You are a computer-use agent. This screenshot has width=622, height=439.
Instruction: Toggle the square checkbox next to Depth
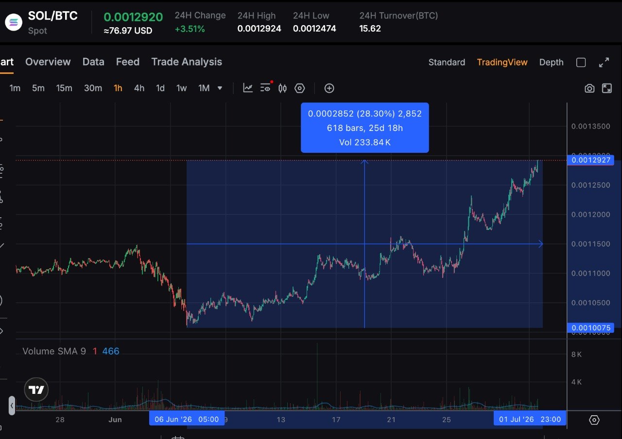[x=581, y=62]
